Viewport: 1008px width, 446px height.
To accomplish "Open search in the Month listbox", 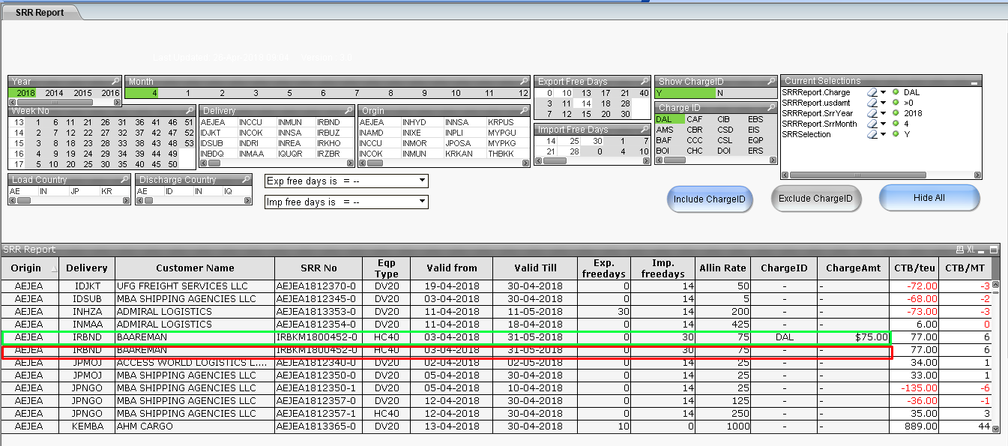I will tap(523, 81).
